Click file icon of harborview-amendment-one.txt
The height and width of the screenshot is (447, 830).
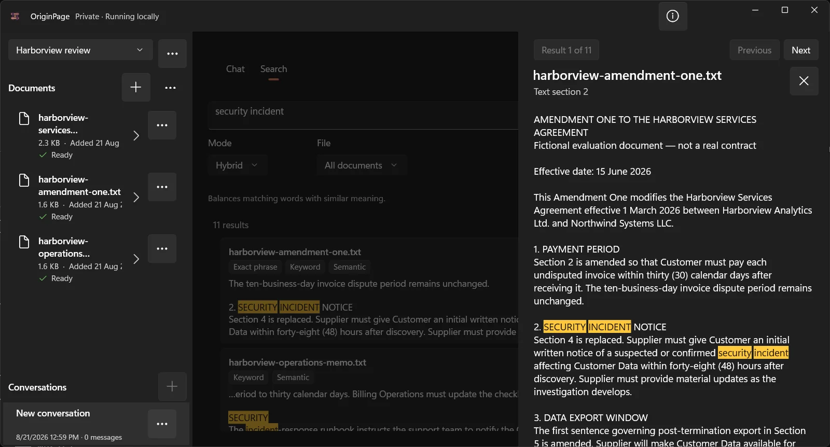coord(24,180)
